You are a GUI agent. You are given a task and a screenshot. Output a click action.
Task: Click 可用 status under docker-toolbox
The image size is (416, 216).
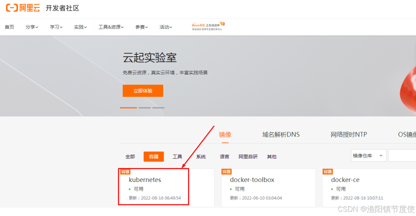[239, 189]
